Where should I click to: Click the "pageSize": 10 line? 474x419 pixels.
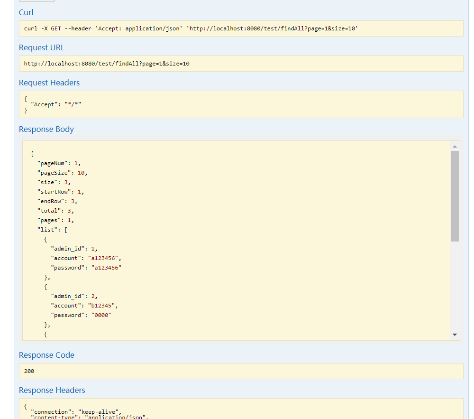click(x=62, y=173)
